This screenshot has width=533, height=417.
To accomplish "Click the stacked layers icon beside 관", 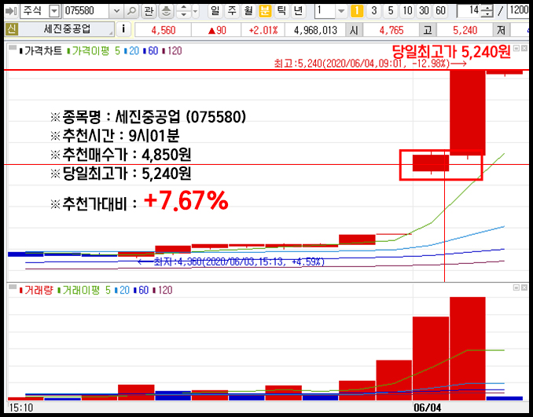I will point(166,11).
